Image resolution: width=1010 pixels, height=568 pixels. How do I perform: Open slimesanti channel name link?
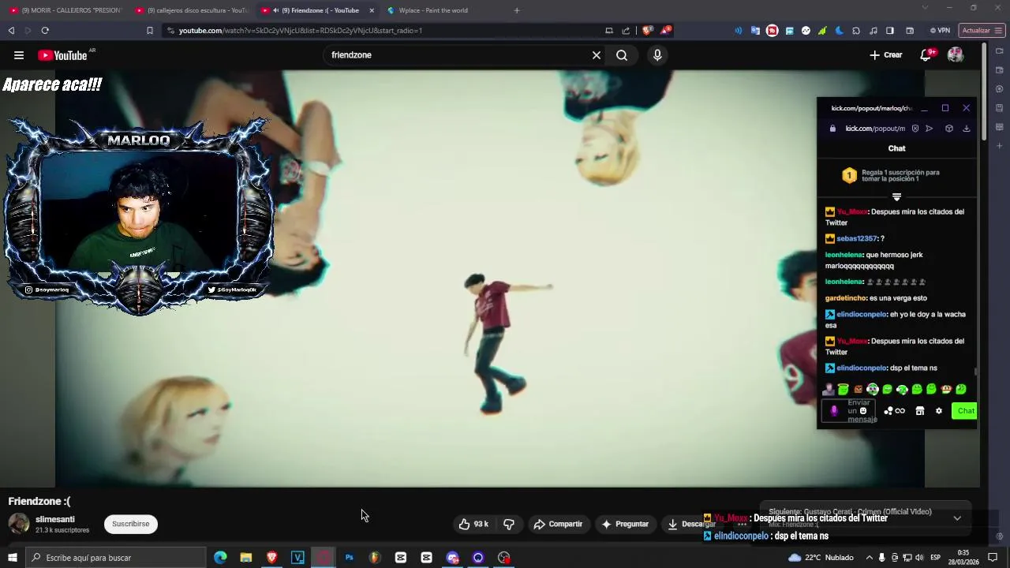[x=55, y=519]
